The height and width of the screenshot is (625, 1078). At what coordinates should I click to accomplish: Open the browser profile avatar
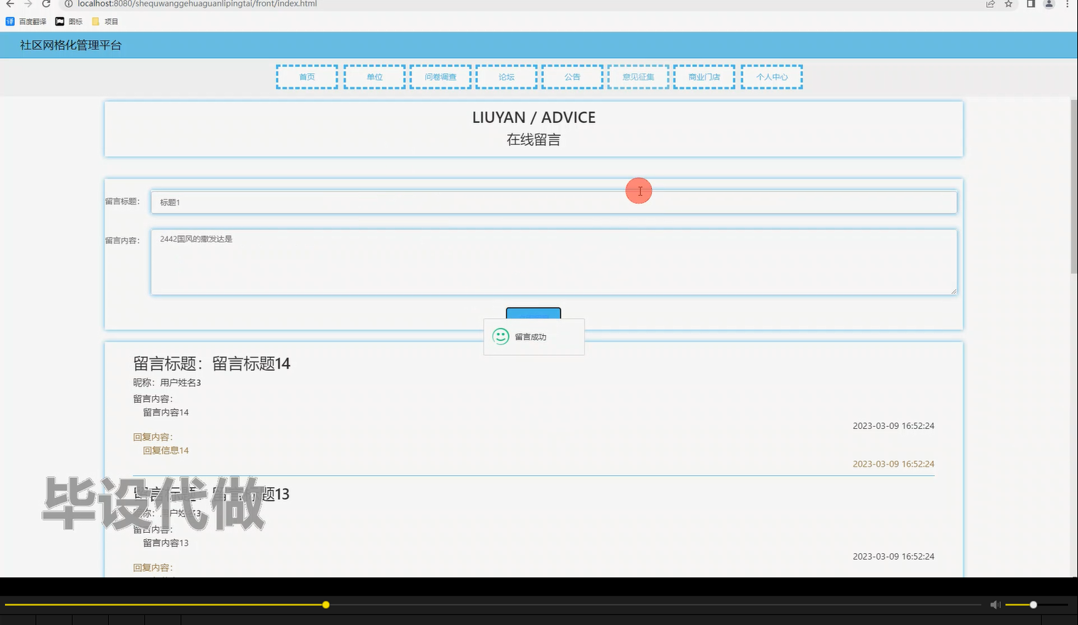pos(1049,4)
